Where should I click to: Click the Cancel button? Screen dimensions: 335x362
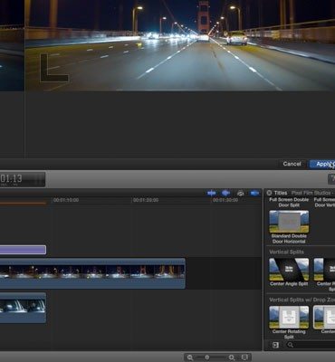[x=292, y=164]
